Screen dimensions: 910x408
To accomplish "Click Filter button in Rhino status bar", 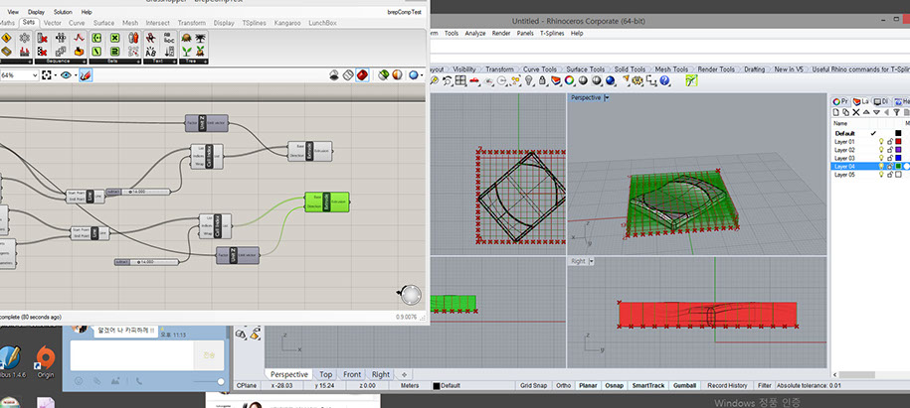I will point(765,385).
